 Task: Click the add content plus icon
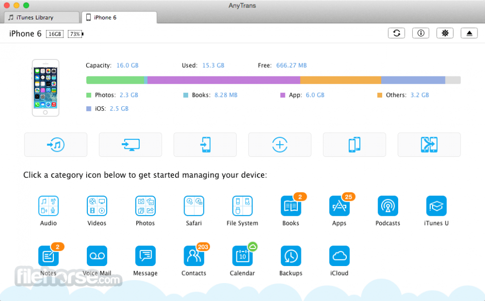click(x=279, y=144)
